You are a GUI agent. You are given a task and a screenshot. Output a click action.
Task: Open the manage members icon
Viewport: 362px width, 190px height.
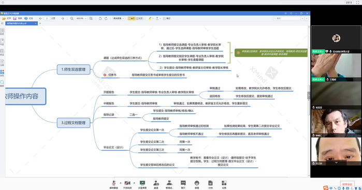coord(169,184)
